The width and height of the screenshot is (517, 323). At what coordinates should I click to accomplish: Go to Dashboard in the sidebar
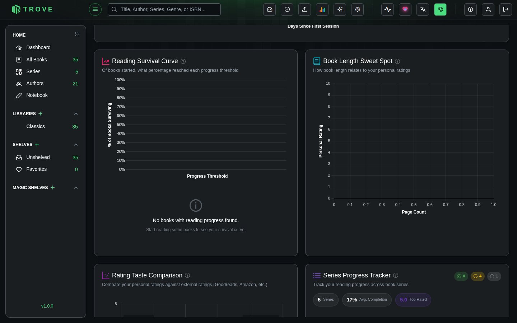point(46,48)
